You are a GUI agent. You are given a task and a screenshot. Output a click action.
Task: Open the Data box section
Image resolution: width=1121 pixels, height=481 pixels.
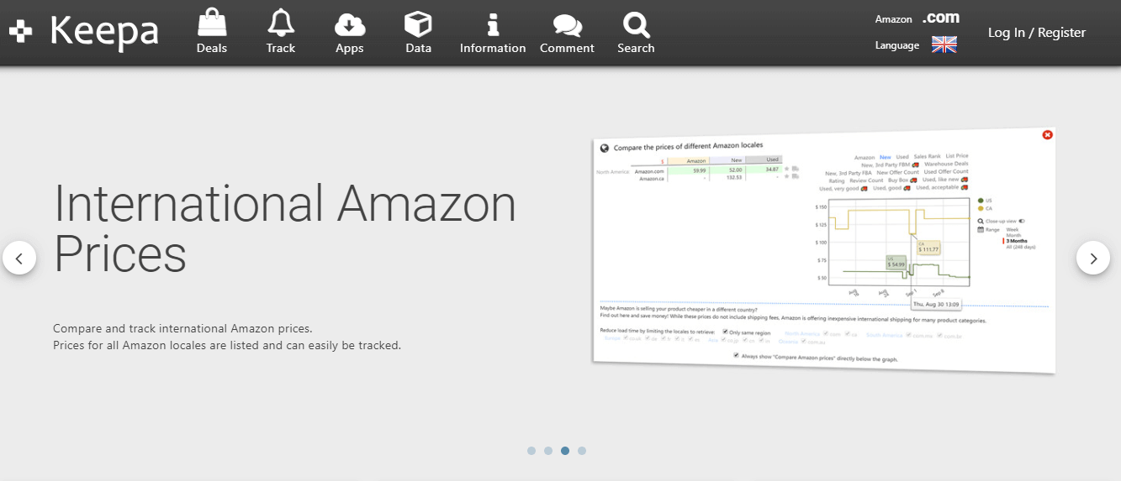418,32
